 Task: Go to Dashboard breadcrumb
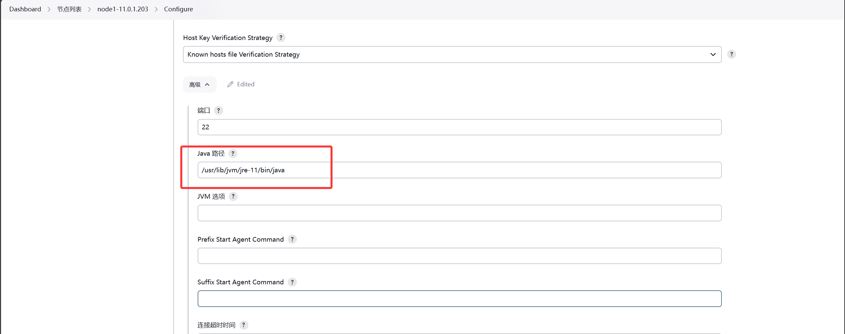[25, 9]
